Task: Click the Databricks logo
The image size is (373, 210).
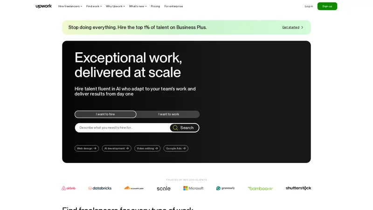Action: pos(100,188)
